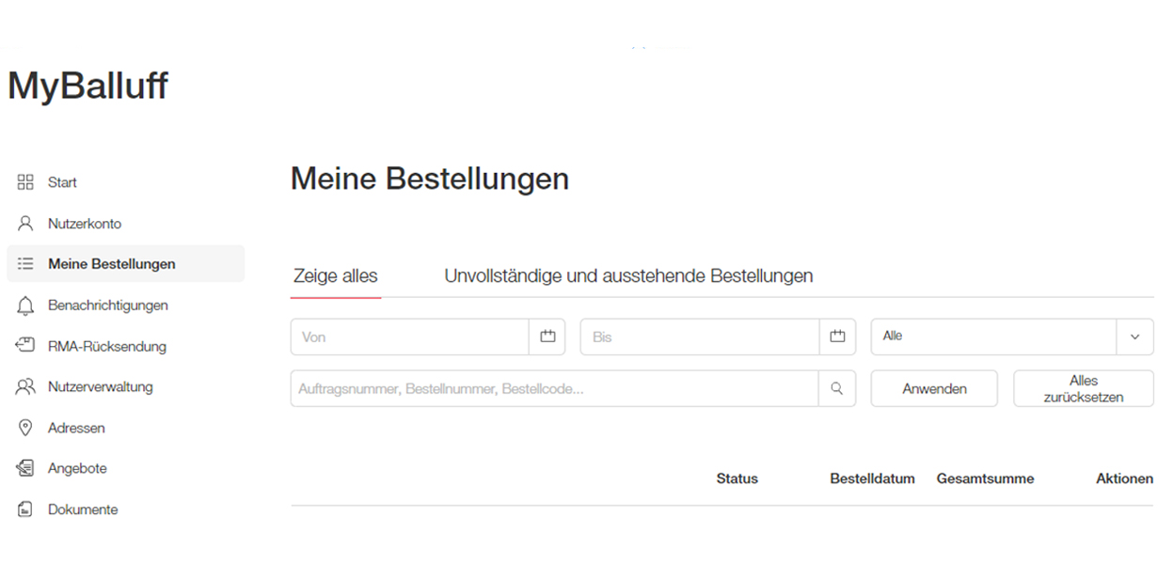Image resolution: width=1173 pixels, height=564 pixels.
Task: Select Meine Bestellungen in the sidebar
Action: (111, 264)
